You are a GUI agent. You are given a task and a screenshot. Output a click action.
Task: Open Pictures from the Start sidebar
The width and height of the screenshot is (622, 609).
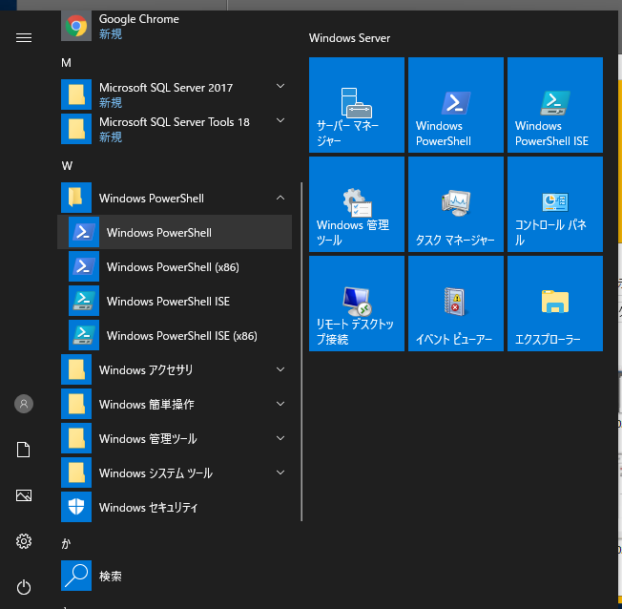24,495
